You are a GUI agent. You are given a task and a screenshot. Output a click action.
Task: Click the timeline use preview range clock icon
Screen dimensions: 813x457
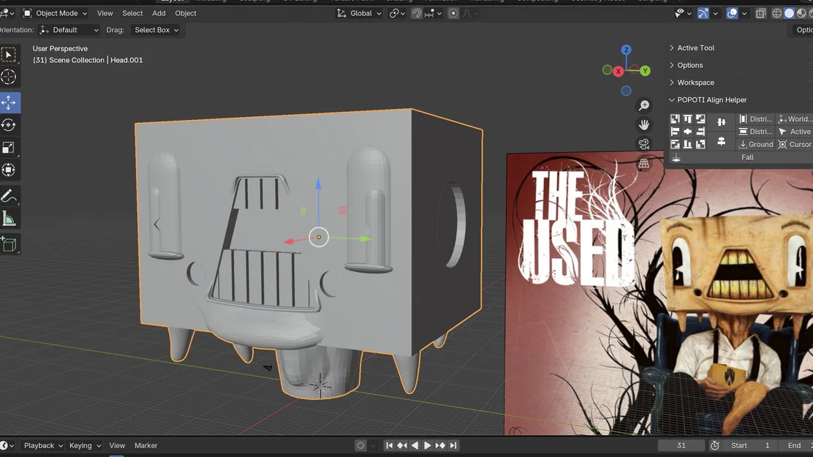(x=715, y=445)
